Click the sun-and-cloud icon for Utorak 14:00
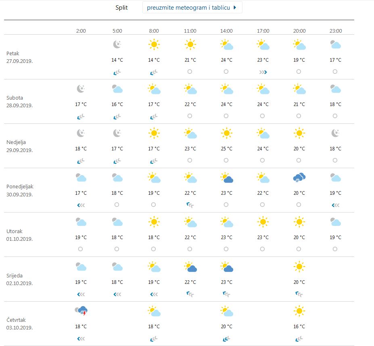 [226, 222]
